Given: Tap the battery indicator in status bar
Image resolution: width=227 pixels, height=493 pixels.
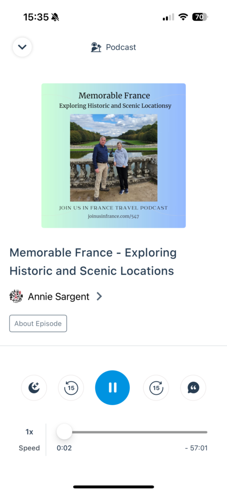Looking at the screenshot, I should [x=201, y=17].
